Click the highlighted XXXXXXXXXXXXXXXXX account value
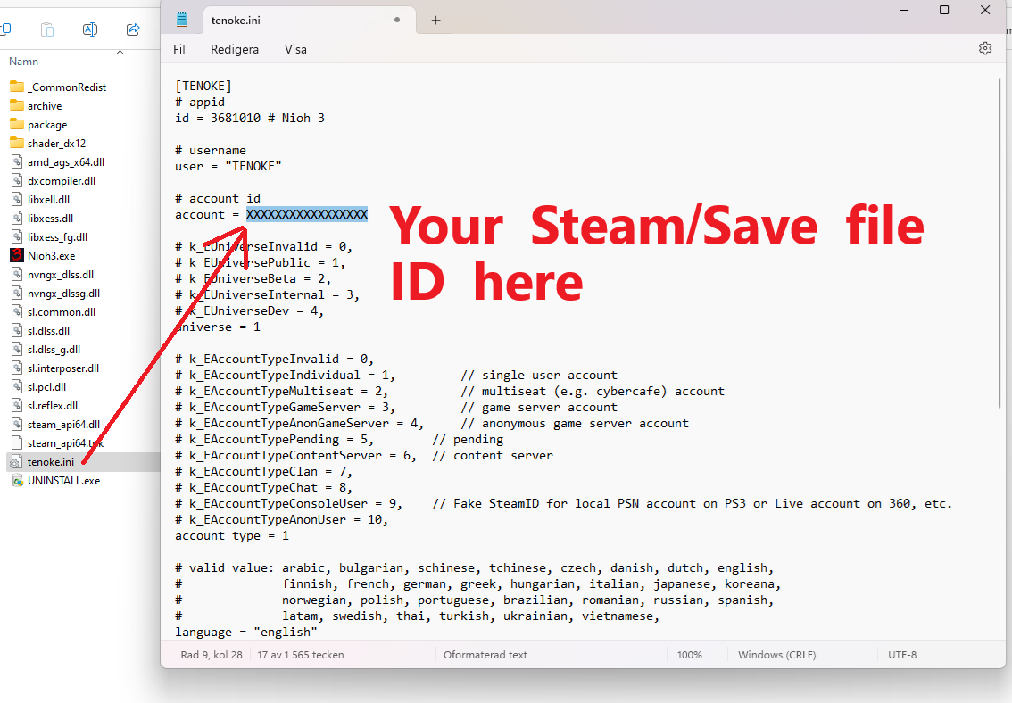Viewport: 1012px width, 703px height. [307, 214]
